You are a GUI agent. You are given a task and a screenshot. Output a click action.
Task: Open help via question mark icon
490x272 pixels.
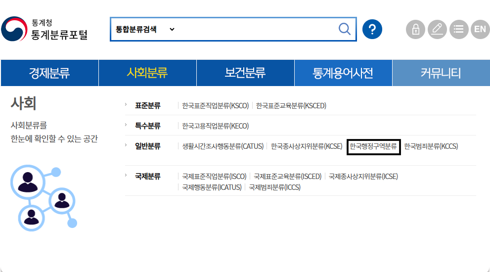372,29
